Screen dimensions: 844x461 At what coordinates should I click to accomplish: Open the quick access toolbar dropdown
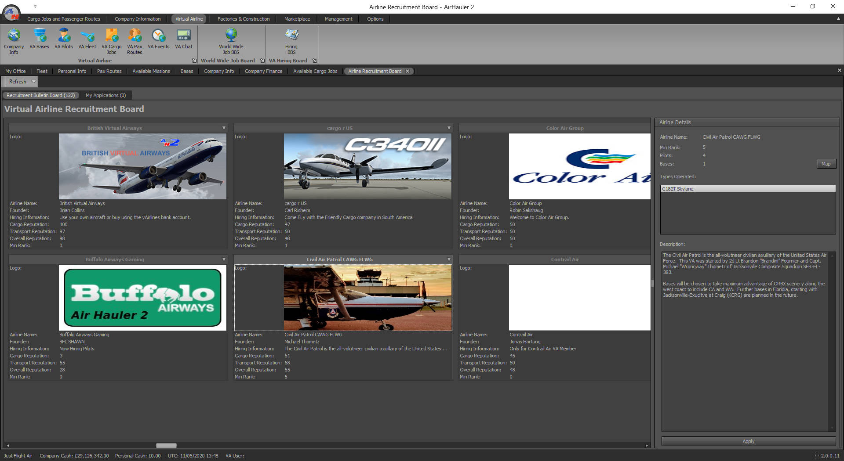click(35, 7)
